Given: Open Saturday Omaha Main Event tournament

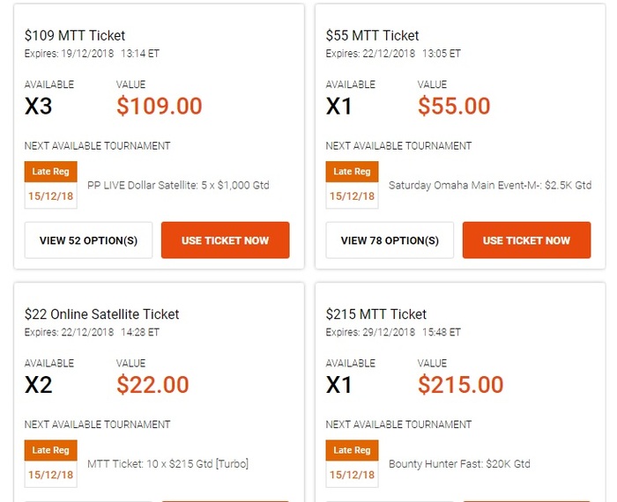Looking at the screenshot, I should pos(489,186).
